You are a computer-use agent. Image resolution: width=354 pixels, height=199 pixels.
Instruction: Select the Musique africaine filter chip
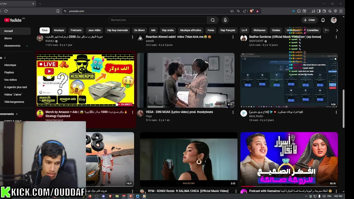tap(191, 30)
